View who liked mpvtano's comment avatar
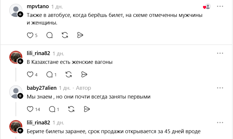This screenshot has width=233, height=139. click(x=207, y=6)
